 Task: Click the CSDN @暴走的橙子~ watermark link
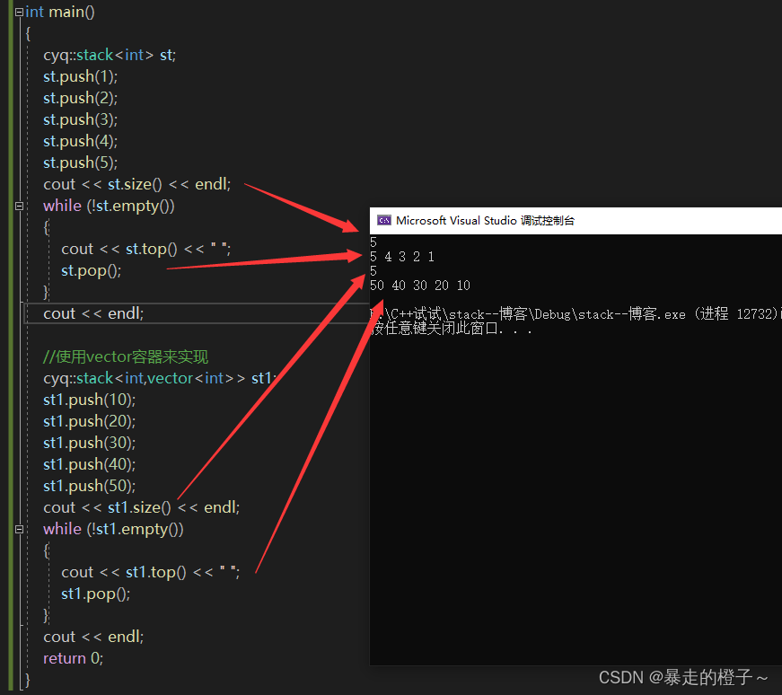(x=684, y=678)
